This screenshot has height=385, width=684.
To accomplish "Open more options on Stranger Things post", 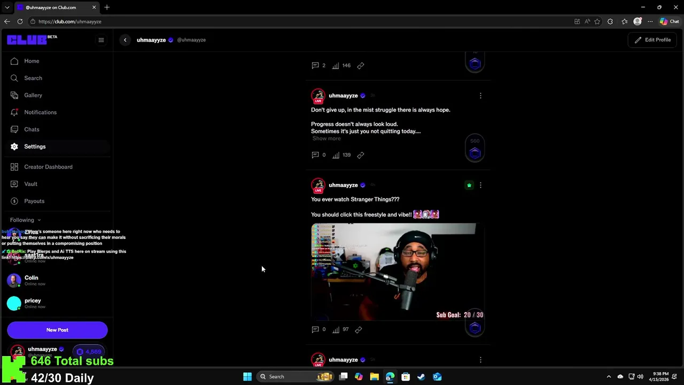I will (480, 185).
